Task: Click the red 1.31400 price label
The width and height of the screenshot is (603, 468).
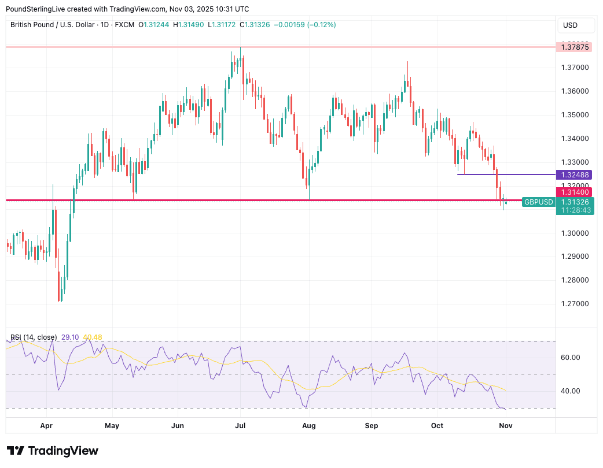Action: [575, 192]
